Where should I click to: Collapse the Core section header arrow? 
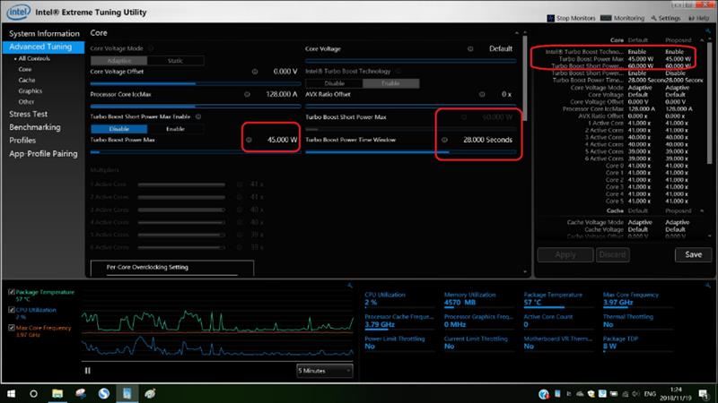(517, 33)
